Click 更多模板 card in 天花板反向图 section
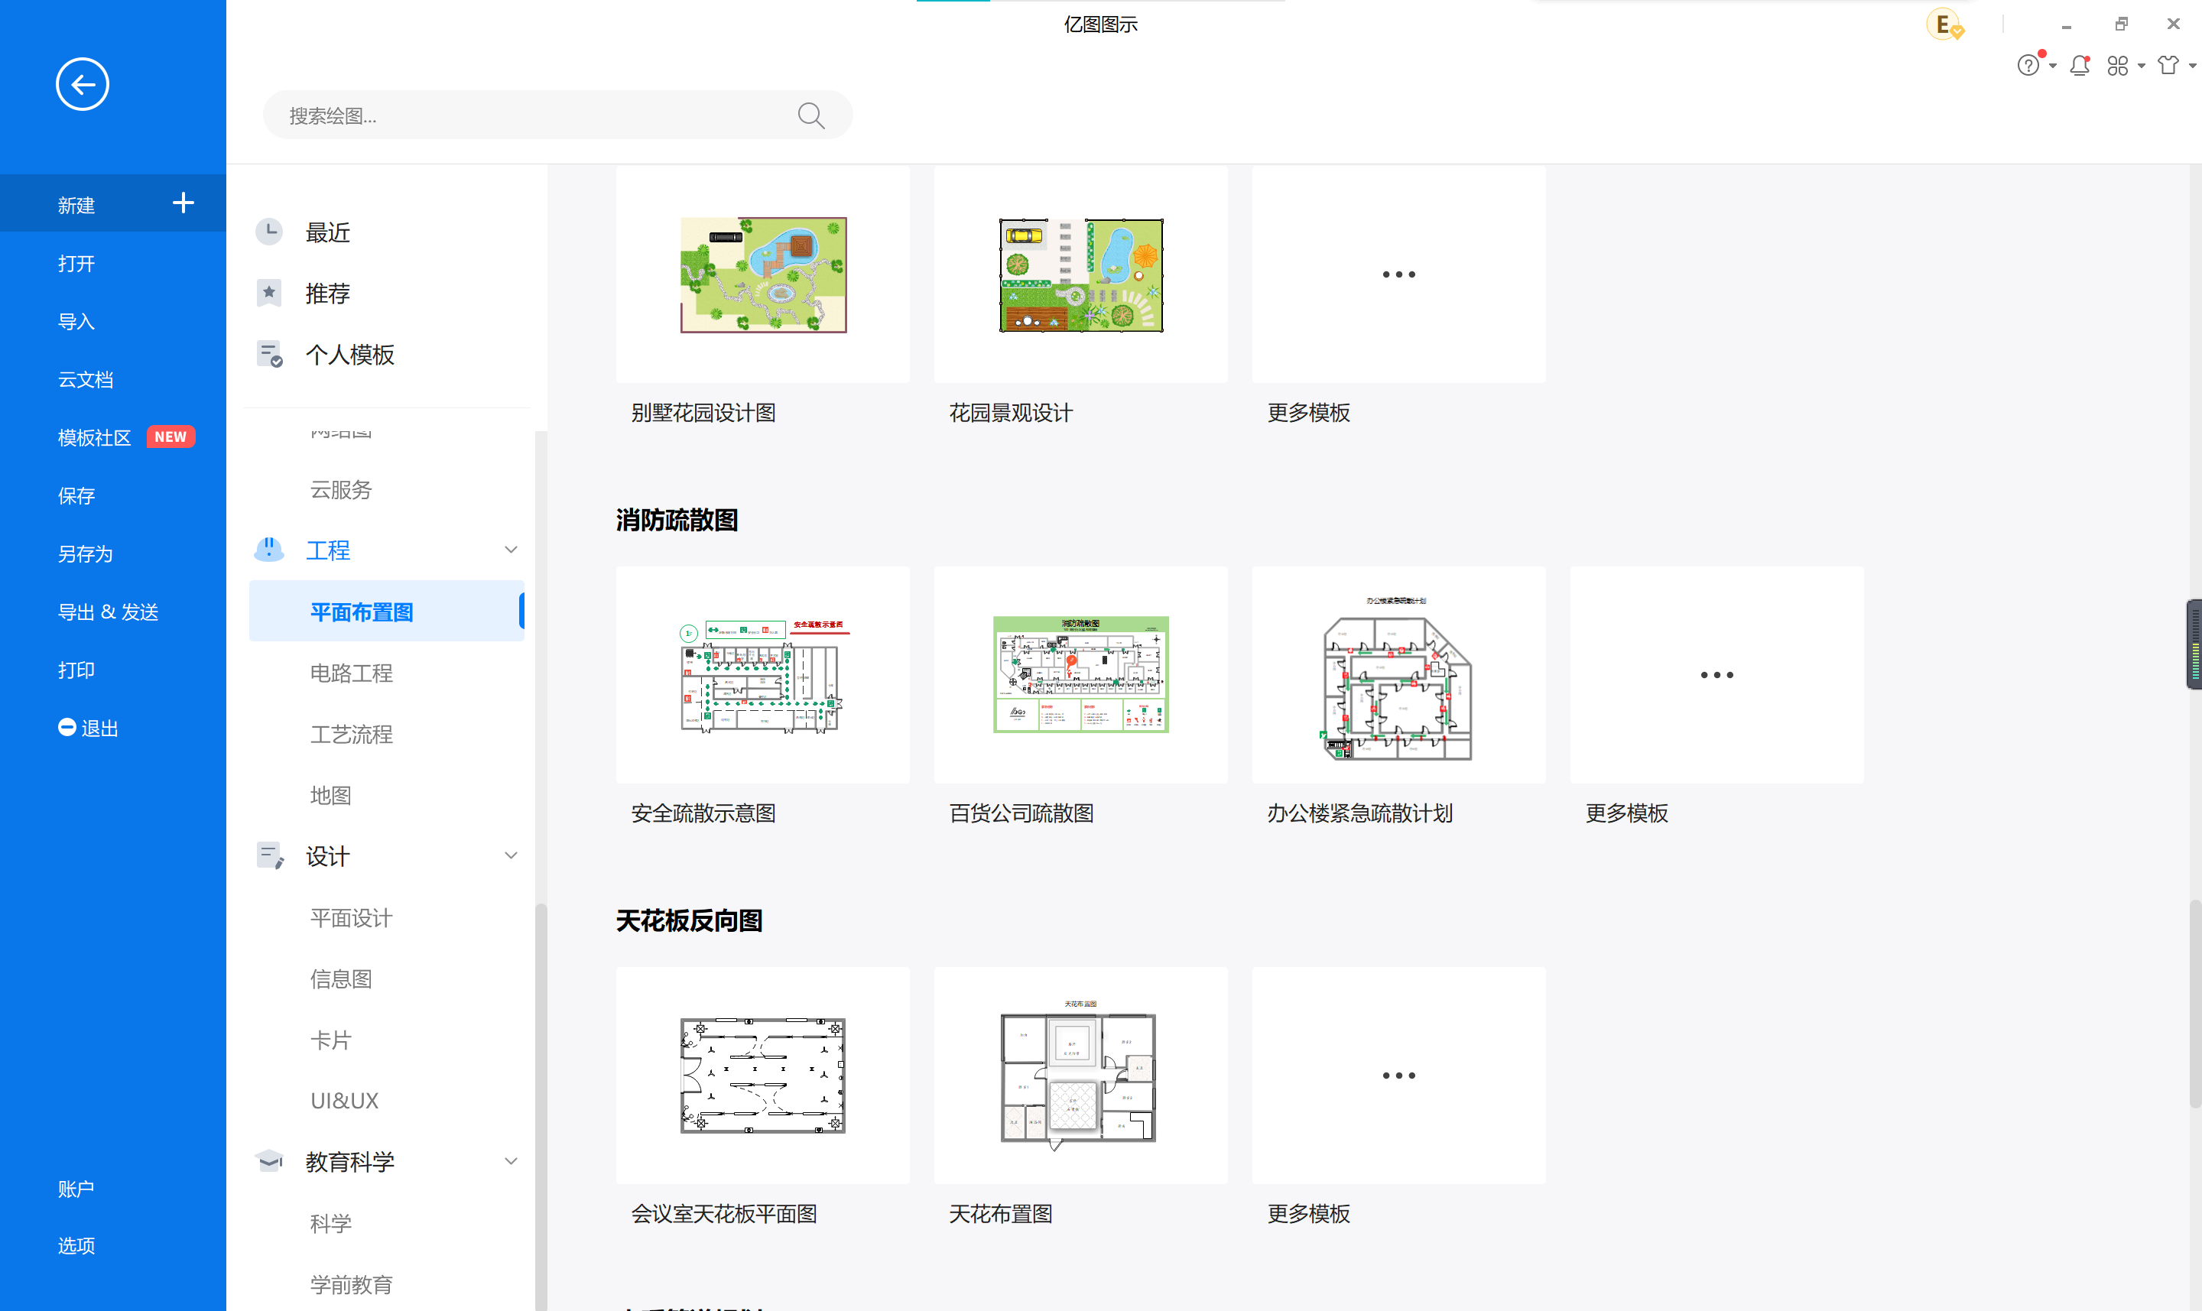Viewport: 2202px width, 1311px height. [x=1398, y=1075]
